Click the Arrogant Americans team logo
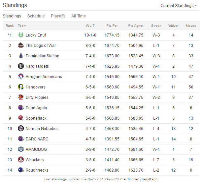The height and width of the screenshot is (186, 201). pyautogui.click(x=21, y=76)
